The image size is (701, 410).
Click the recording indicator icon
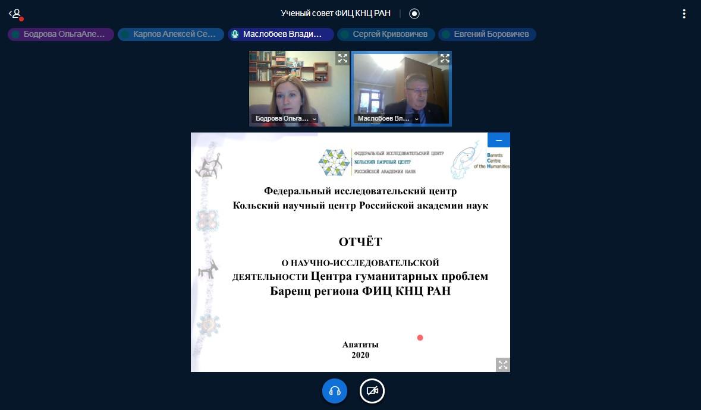click(x=414, y=14)
